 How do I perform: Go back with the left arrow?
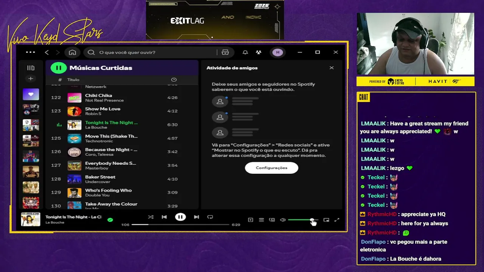point(47,52)
